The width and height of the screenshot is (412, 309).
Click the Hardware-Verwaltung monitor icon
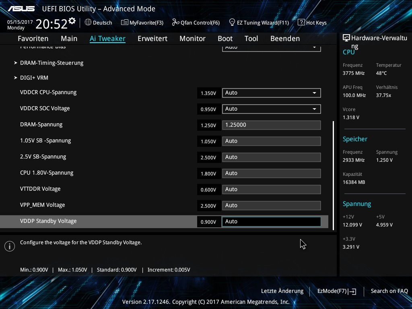(346, 38)
